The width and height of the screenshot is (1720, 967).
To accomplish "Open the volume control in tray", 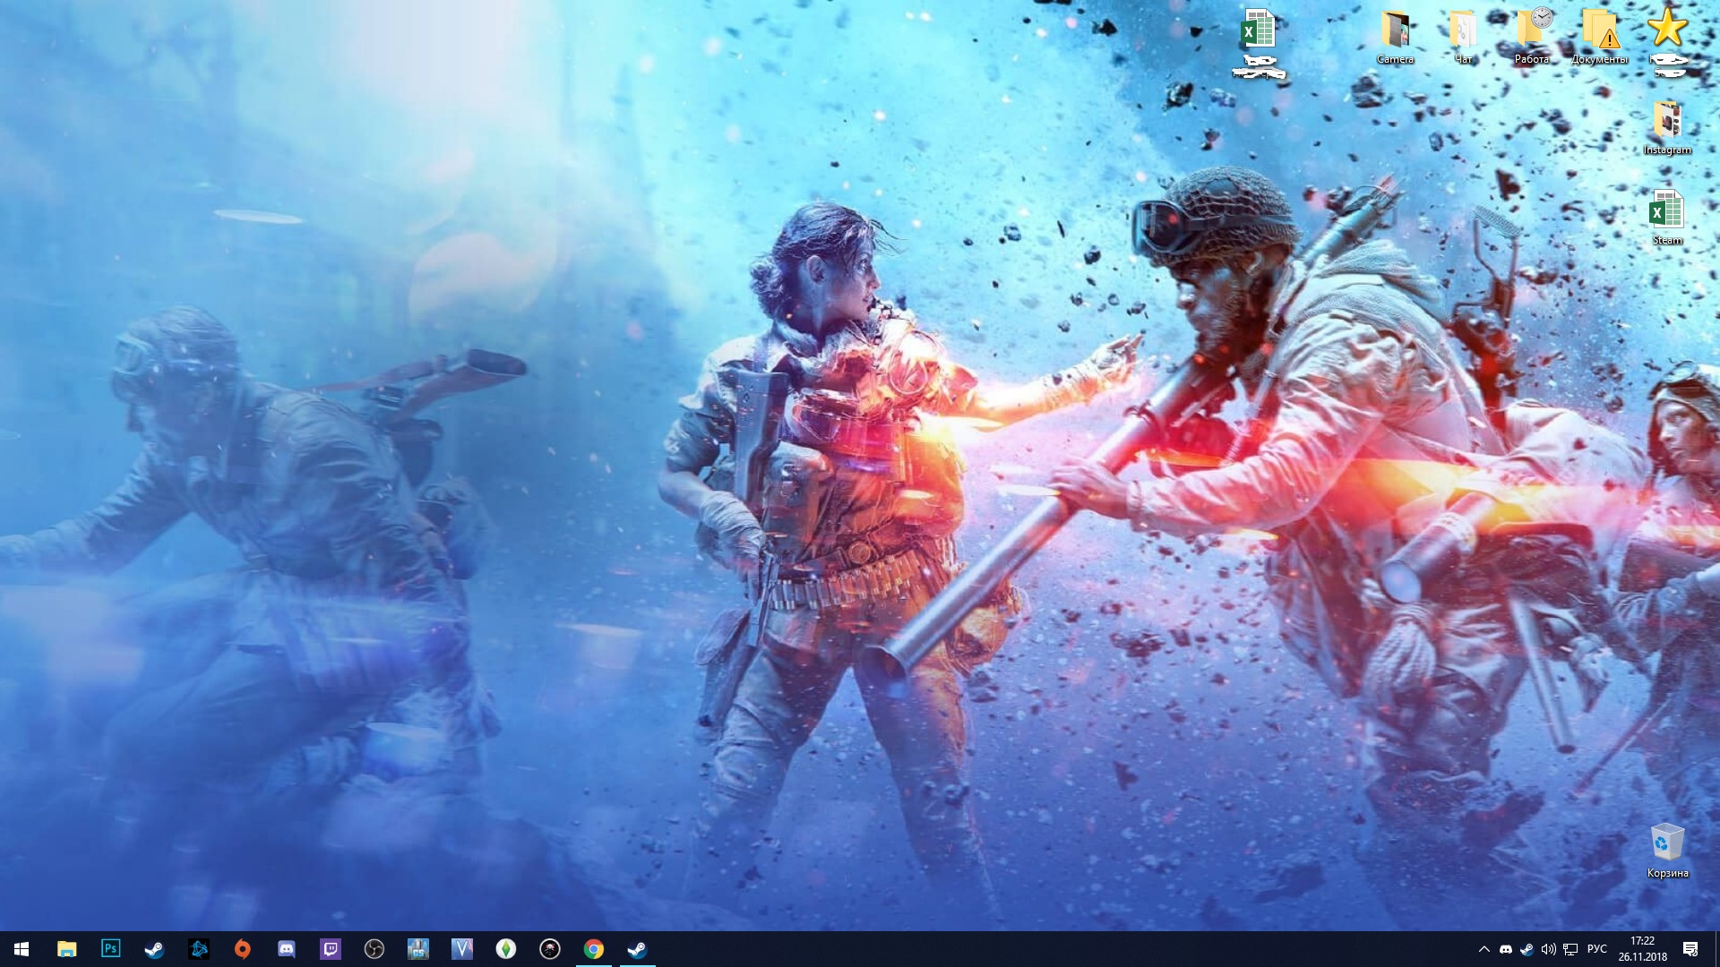I will coord(1548,949).
